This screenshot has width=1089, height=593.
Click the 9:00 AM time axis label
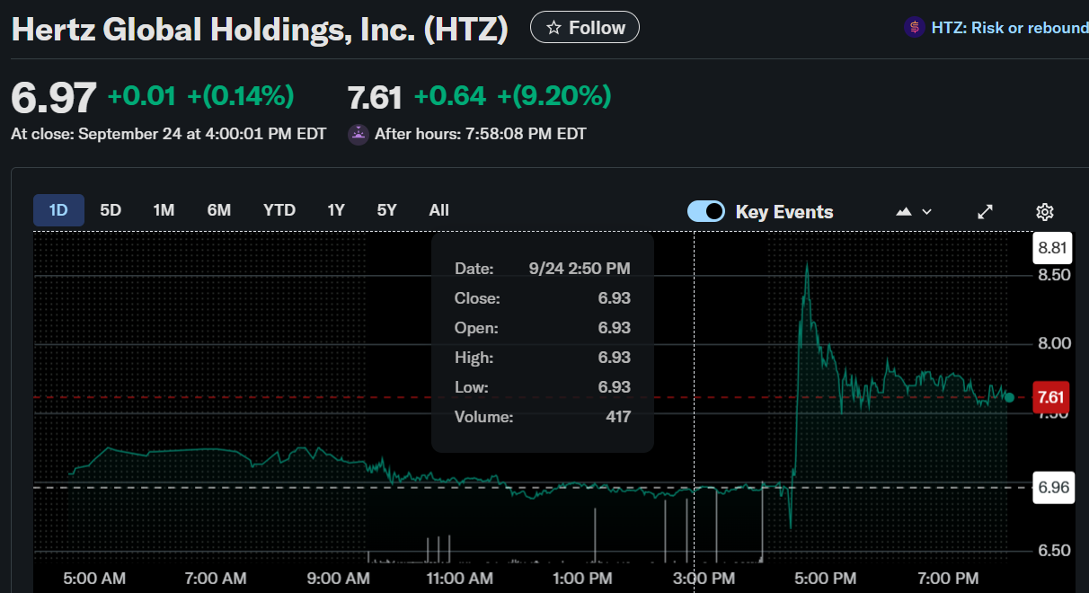tap(339, 579)
